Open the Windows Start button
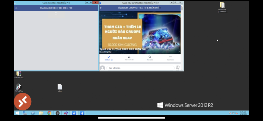263x121 pixels. (x=17, y=113)
